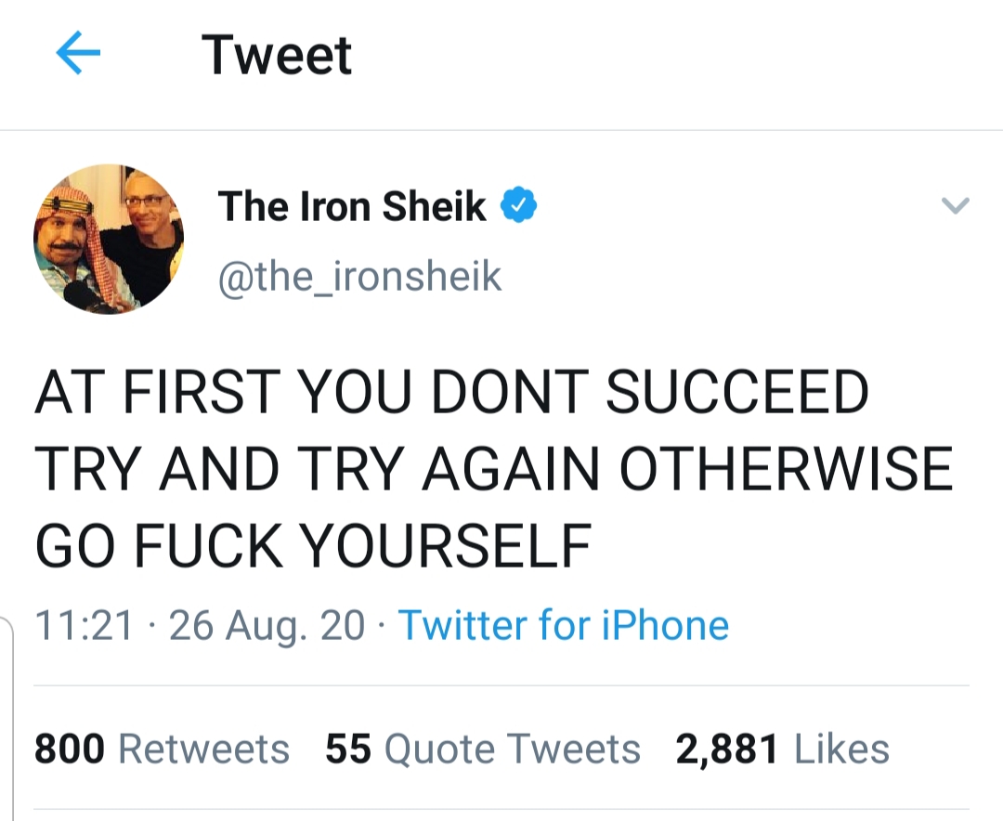View the 2,881 Likes list
The height and width of the screenshot is (821, 1003).
[x=782, y=749]
